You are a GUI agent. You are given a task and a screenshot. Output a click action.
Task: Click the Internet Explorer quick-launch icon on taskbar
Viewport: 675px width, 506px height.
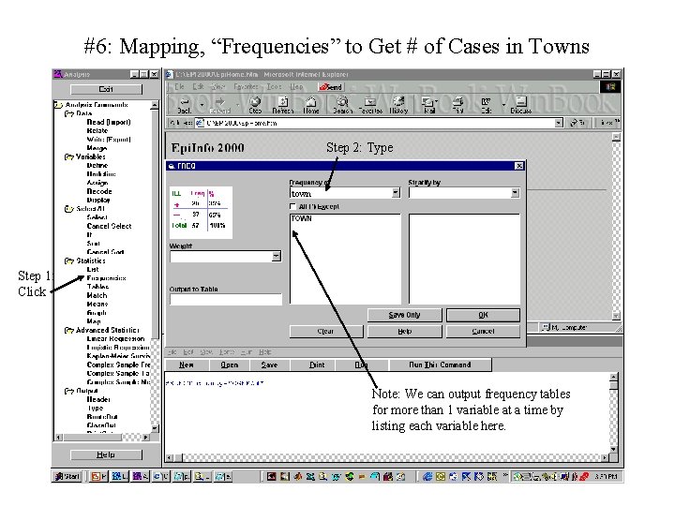(x=427, y=476)
